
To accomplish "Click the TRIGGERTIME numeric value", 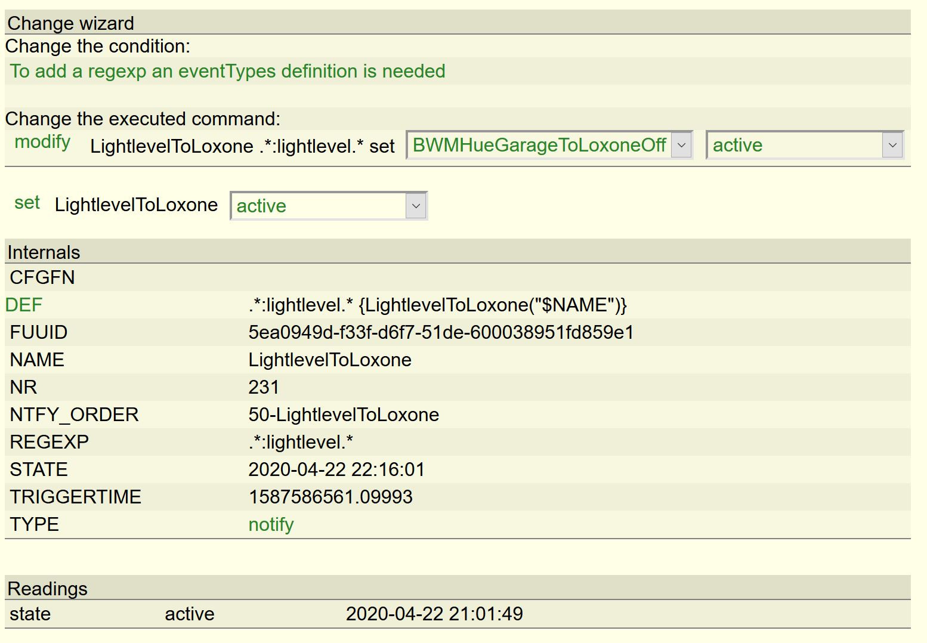I will coord(330,497).
